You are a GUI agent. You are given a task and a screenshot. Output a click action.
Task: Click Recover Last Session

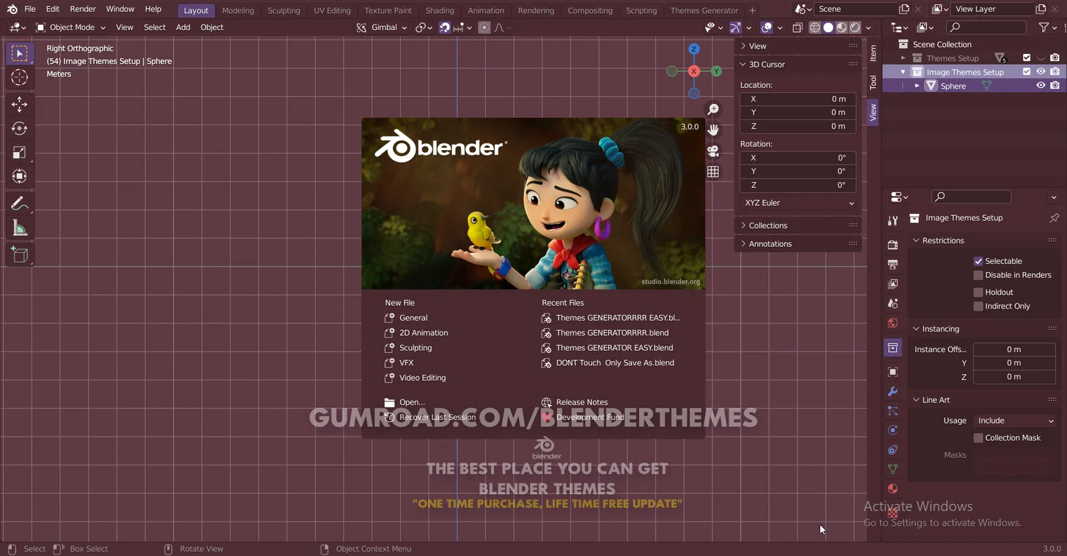point(437,417)
